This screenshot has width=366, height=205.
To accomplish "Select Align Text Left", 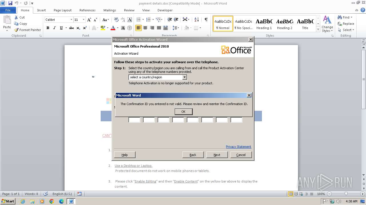I will [x=138, y=28].
